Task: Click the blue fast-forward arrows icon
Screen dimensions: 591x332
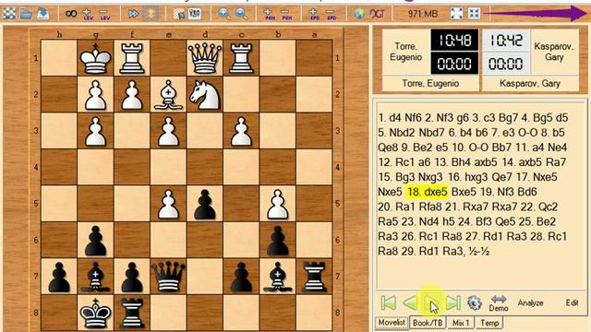Action: click(x=133, y=14)
